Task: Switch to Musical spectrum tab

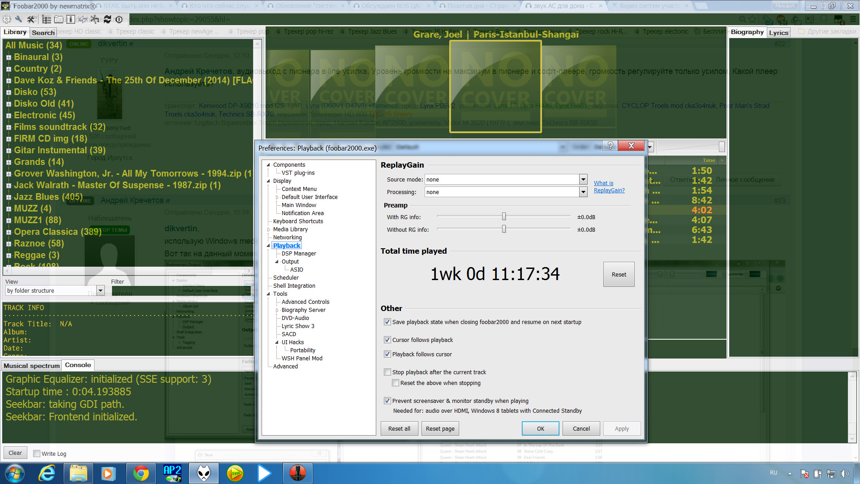Action: click(31, 366)
